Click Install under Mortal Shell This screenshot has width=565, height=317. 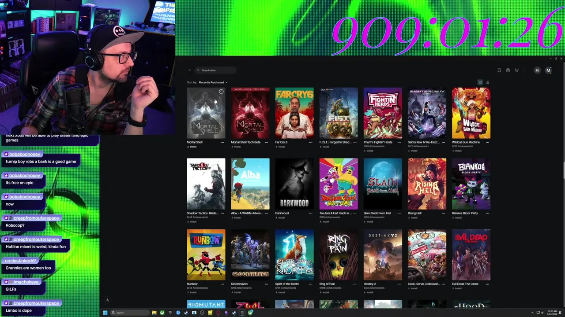click(x=192, y=147)
